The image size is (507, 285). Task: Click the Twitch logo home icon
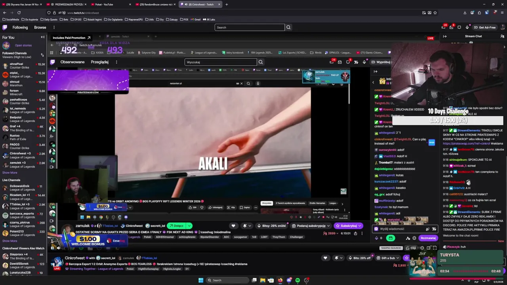pyautogui.click(x=5, y=27)
